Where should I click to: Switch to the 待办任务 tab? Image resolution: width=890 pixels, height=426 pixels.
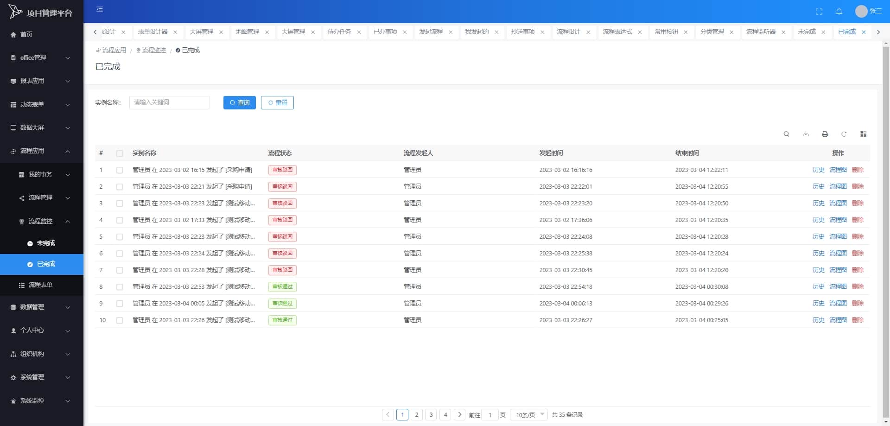pyautogui.click(x=339, y=32)
